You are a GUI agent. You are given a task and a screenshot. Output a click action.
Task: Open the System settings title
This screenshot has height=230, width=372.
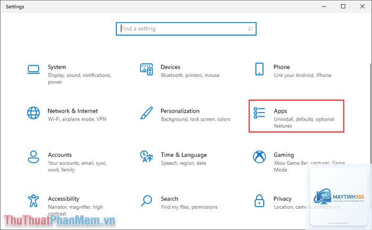57,67
